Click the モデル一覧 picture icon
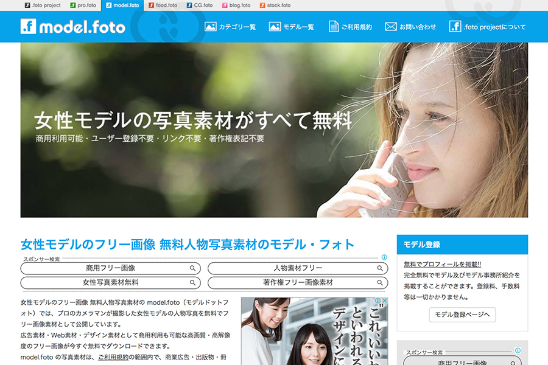548x365 pixels. tap(275, 27)
